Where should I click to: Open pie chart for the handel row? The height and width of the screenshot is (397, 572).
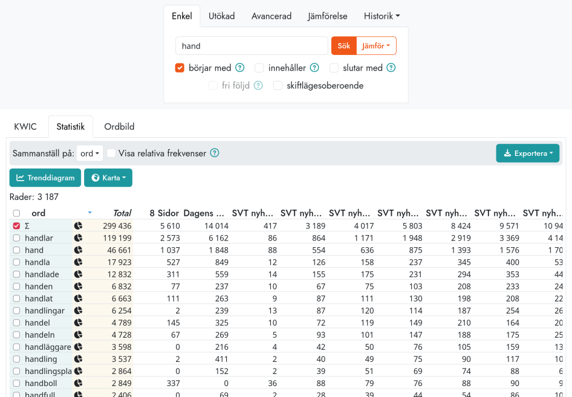click(x=78, y=323)
